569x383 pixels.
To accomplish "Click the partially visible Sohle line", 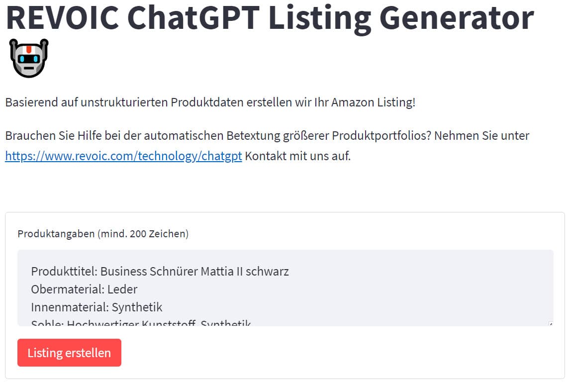I will point(141,322).
